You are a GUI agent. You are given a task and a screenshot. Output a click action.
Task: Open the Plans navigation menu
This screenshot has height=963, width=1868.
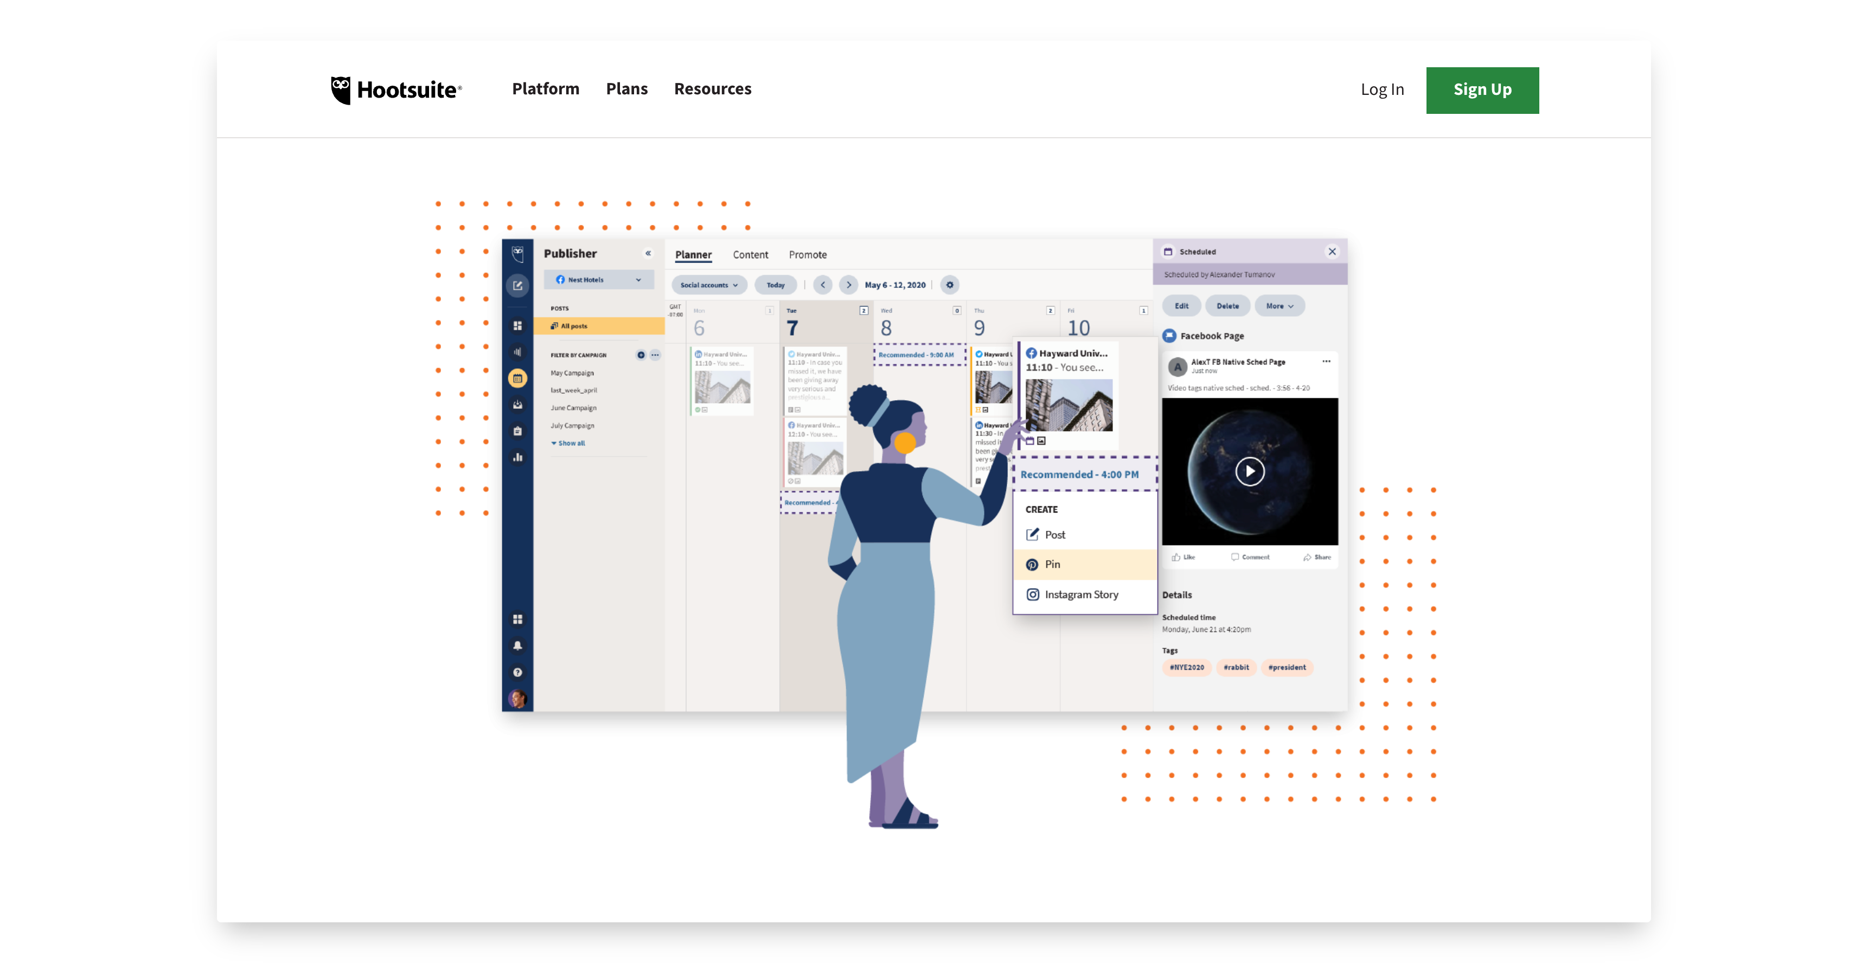coord(627,89)
